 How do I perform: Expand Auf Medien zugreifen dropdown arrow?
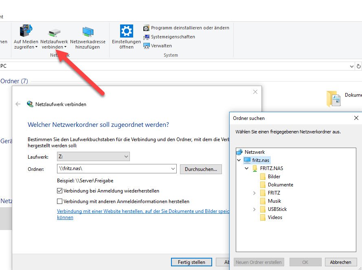[x=36, y=47]
